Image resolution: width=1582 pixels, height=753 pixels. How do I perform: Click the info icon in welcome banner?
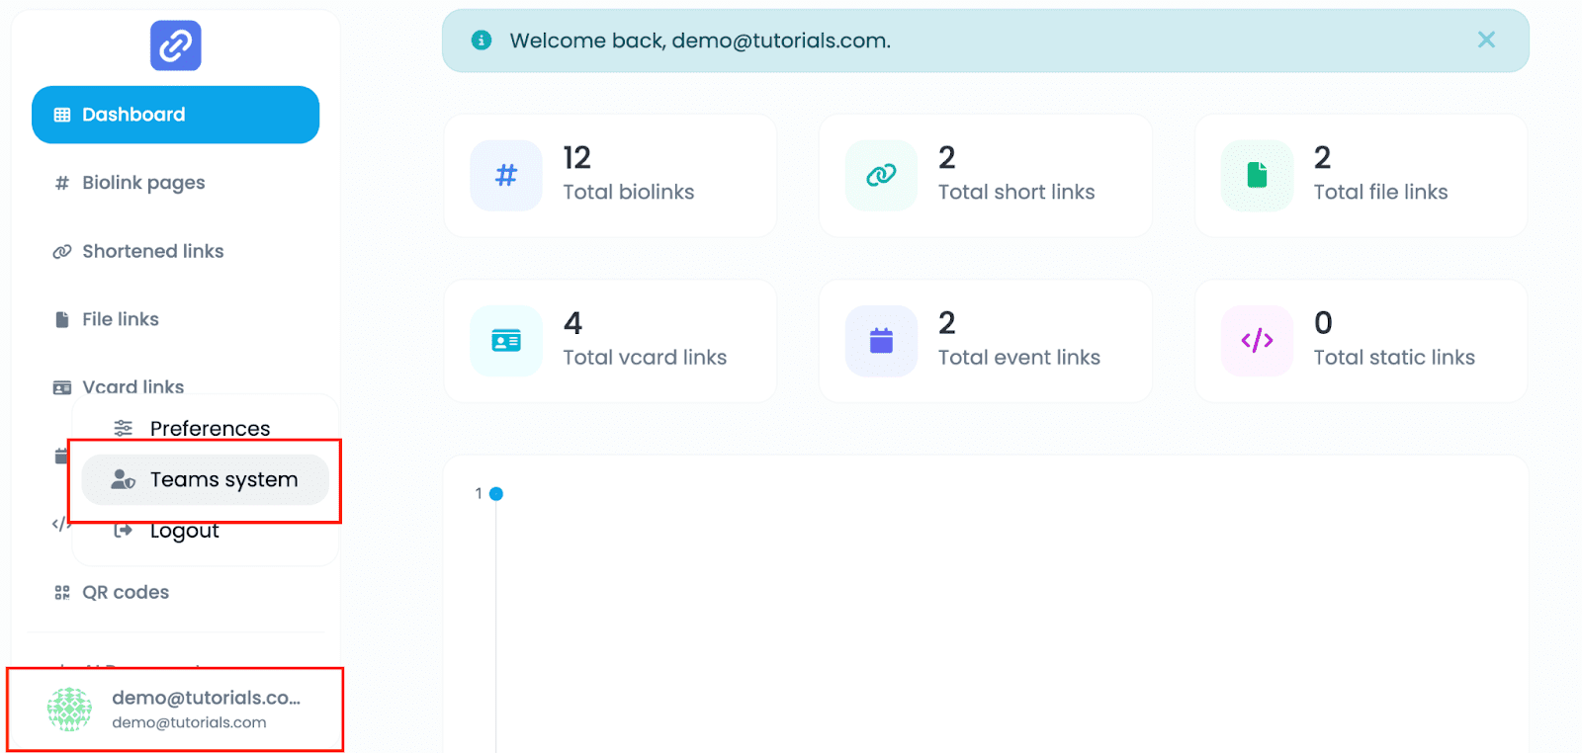point(482,41)
